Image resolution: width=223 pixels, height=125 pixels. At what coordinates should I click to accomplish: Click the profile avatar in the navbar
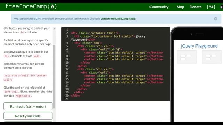[x=222, y=7]
